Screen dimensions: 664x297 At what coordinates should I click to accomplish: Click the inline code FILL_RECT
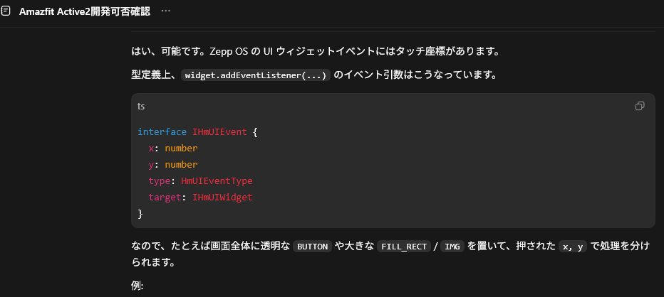point(404,247)
